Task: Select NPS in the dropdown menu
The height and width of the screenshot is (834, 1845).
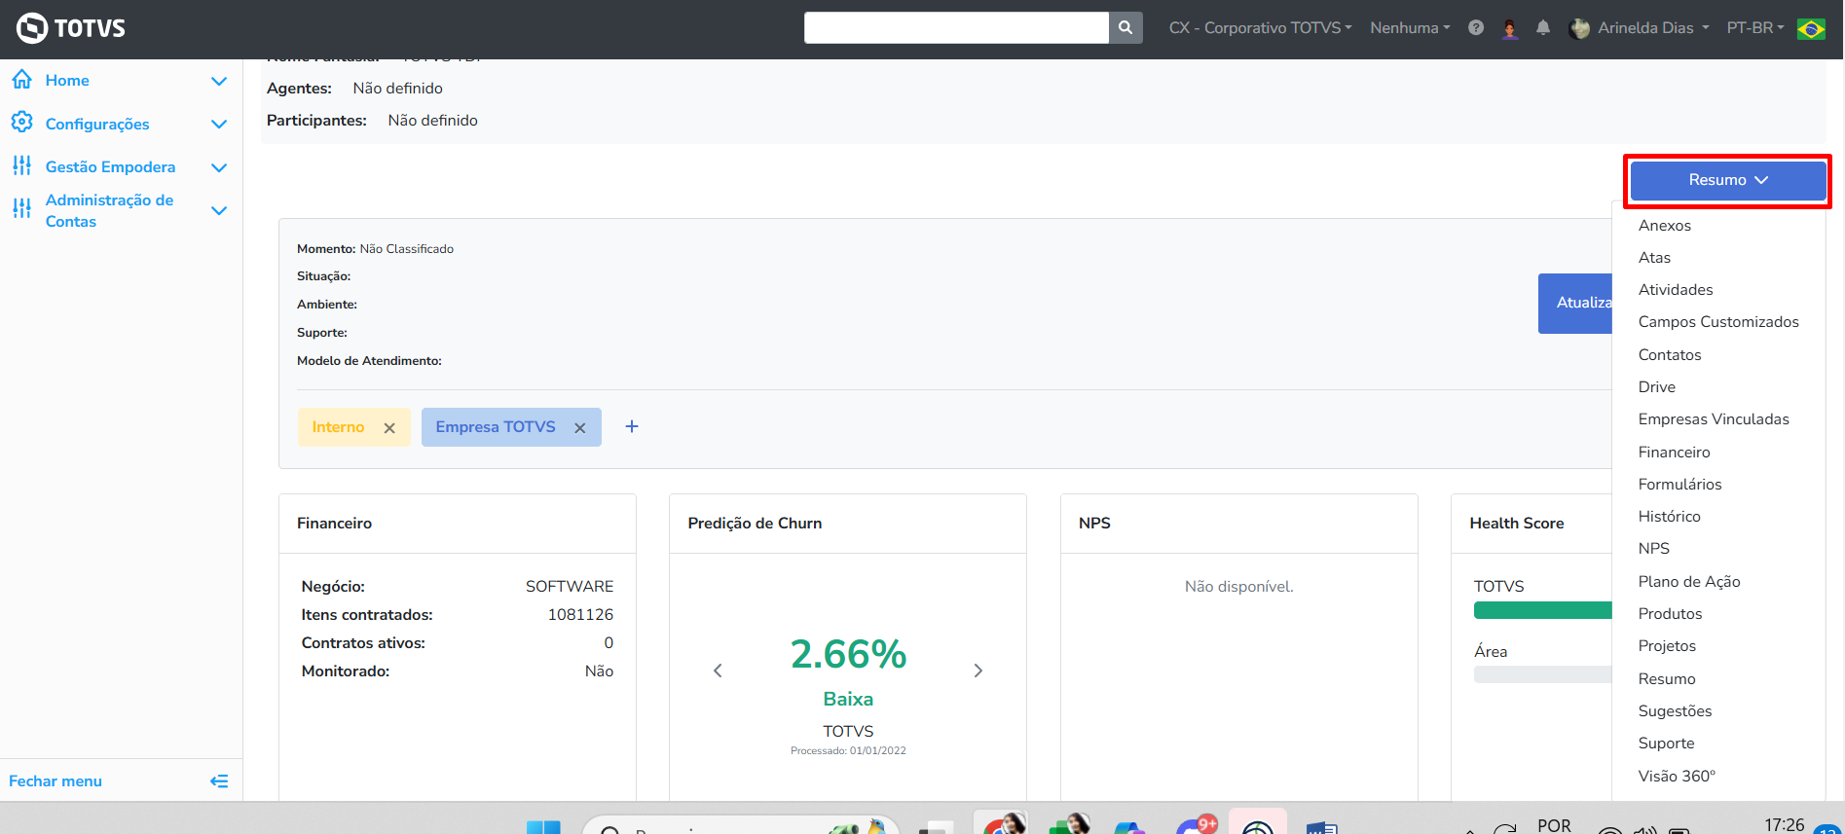Action: click(x=1653, y=549)
